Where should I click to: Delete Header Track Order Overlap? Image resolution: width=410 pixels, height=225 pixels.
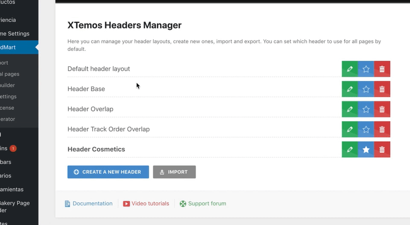[382, 129]
